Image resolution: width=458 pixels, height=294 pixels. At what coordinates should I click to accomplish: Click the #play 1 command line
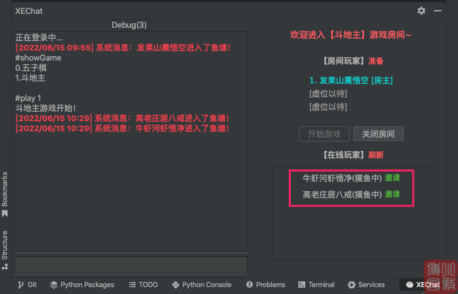click(28, 98)
